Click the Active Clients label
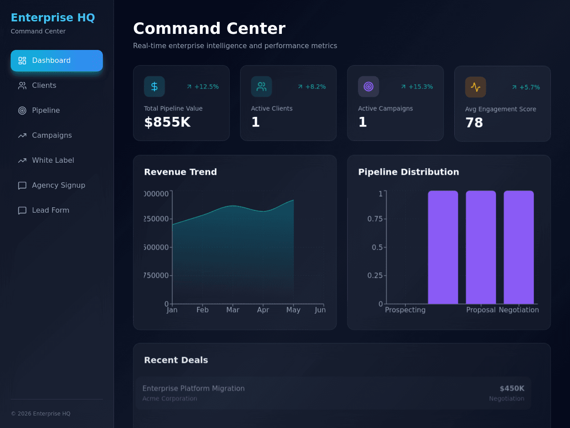The image size is (570, 428). point(272,108)
